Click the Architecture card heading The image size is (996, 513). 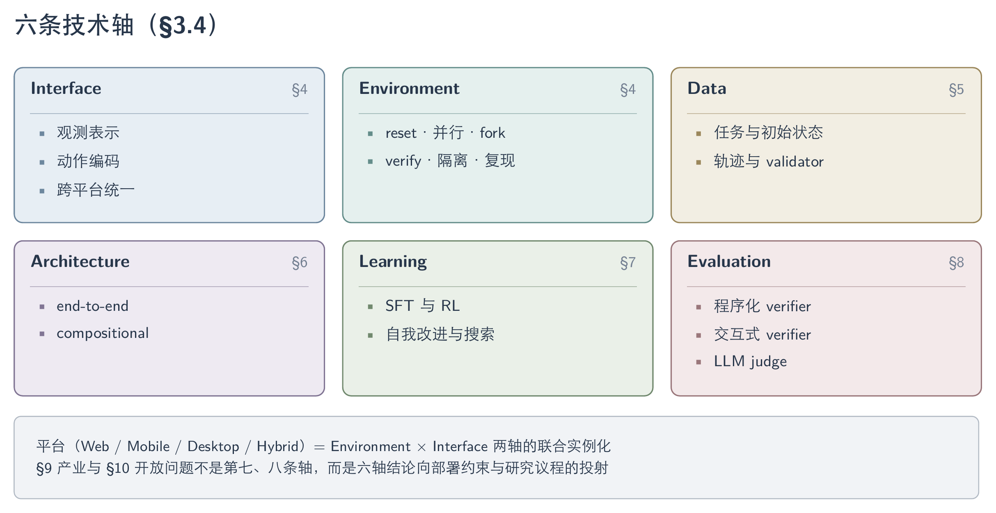pyautogui.click(x=80, y=262)
